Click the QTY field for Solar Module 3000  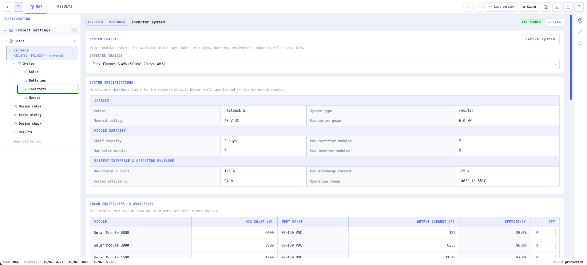pos(545,246)
